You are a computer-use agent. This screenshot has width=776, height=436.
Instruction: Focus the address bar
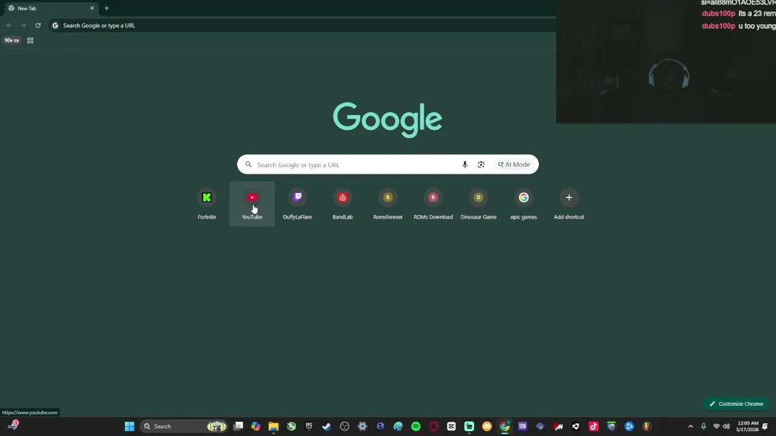coord(302,25)
